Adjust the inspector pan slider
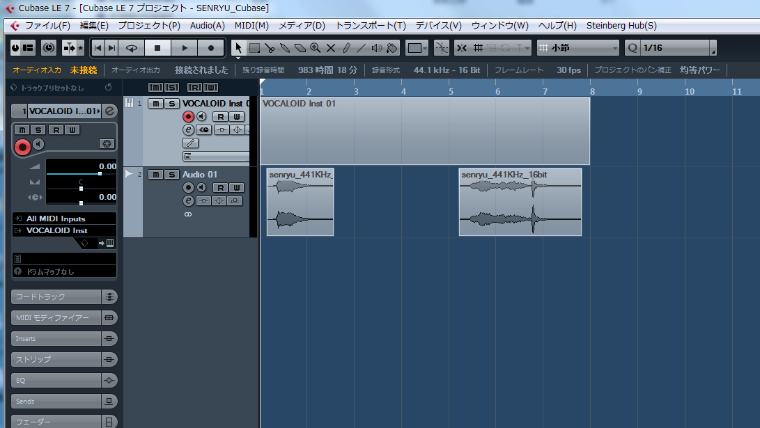The width and height of the screenshot is (760, 428). pyautogui.click(x=81, y=188)
